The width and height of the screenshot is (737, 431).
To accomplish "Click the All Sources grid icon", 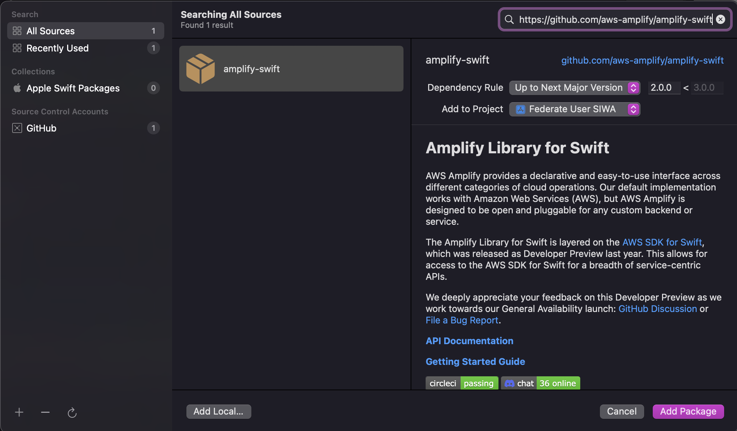I will tap(17, 31).
